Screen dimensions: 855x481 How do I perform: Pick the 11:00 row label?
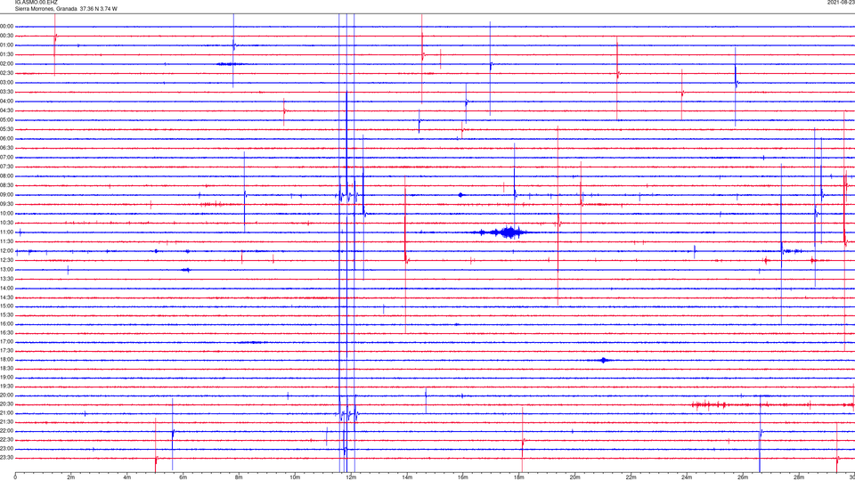(7, 232)
